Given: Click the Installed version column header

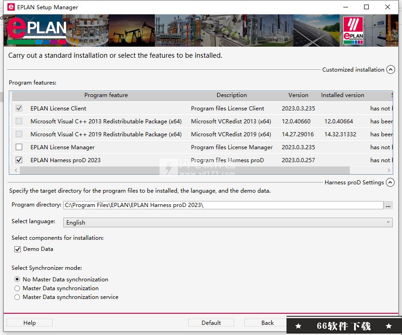Looking at the screenshot, I should click(x=342, y=95).
